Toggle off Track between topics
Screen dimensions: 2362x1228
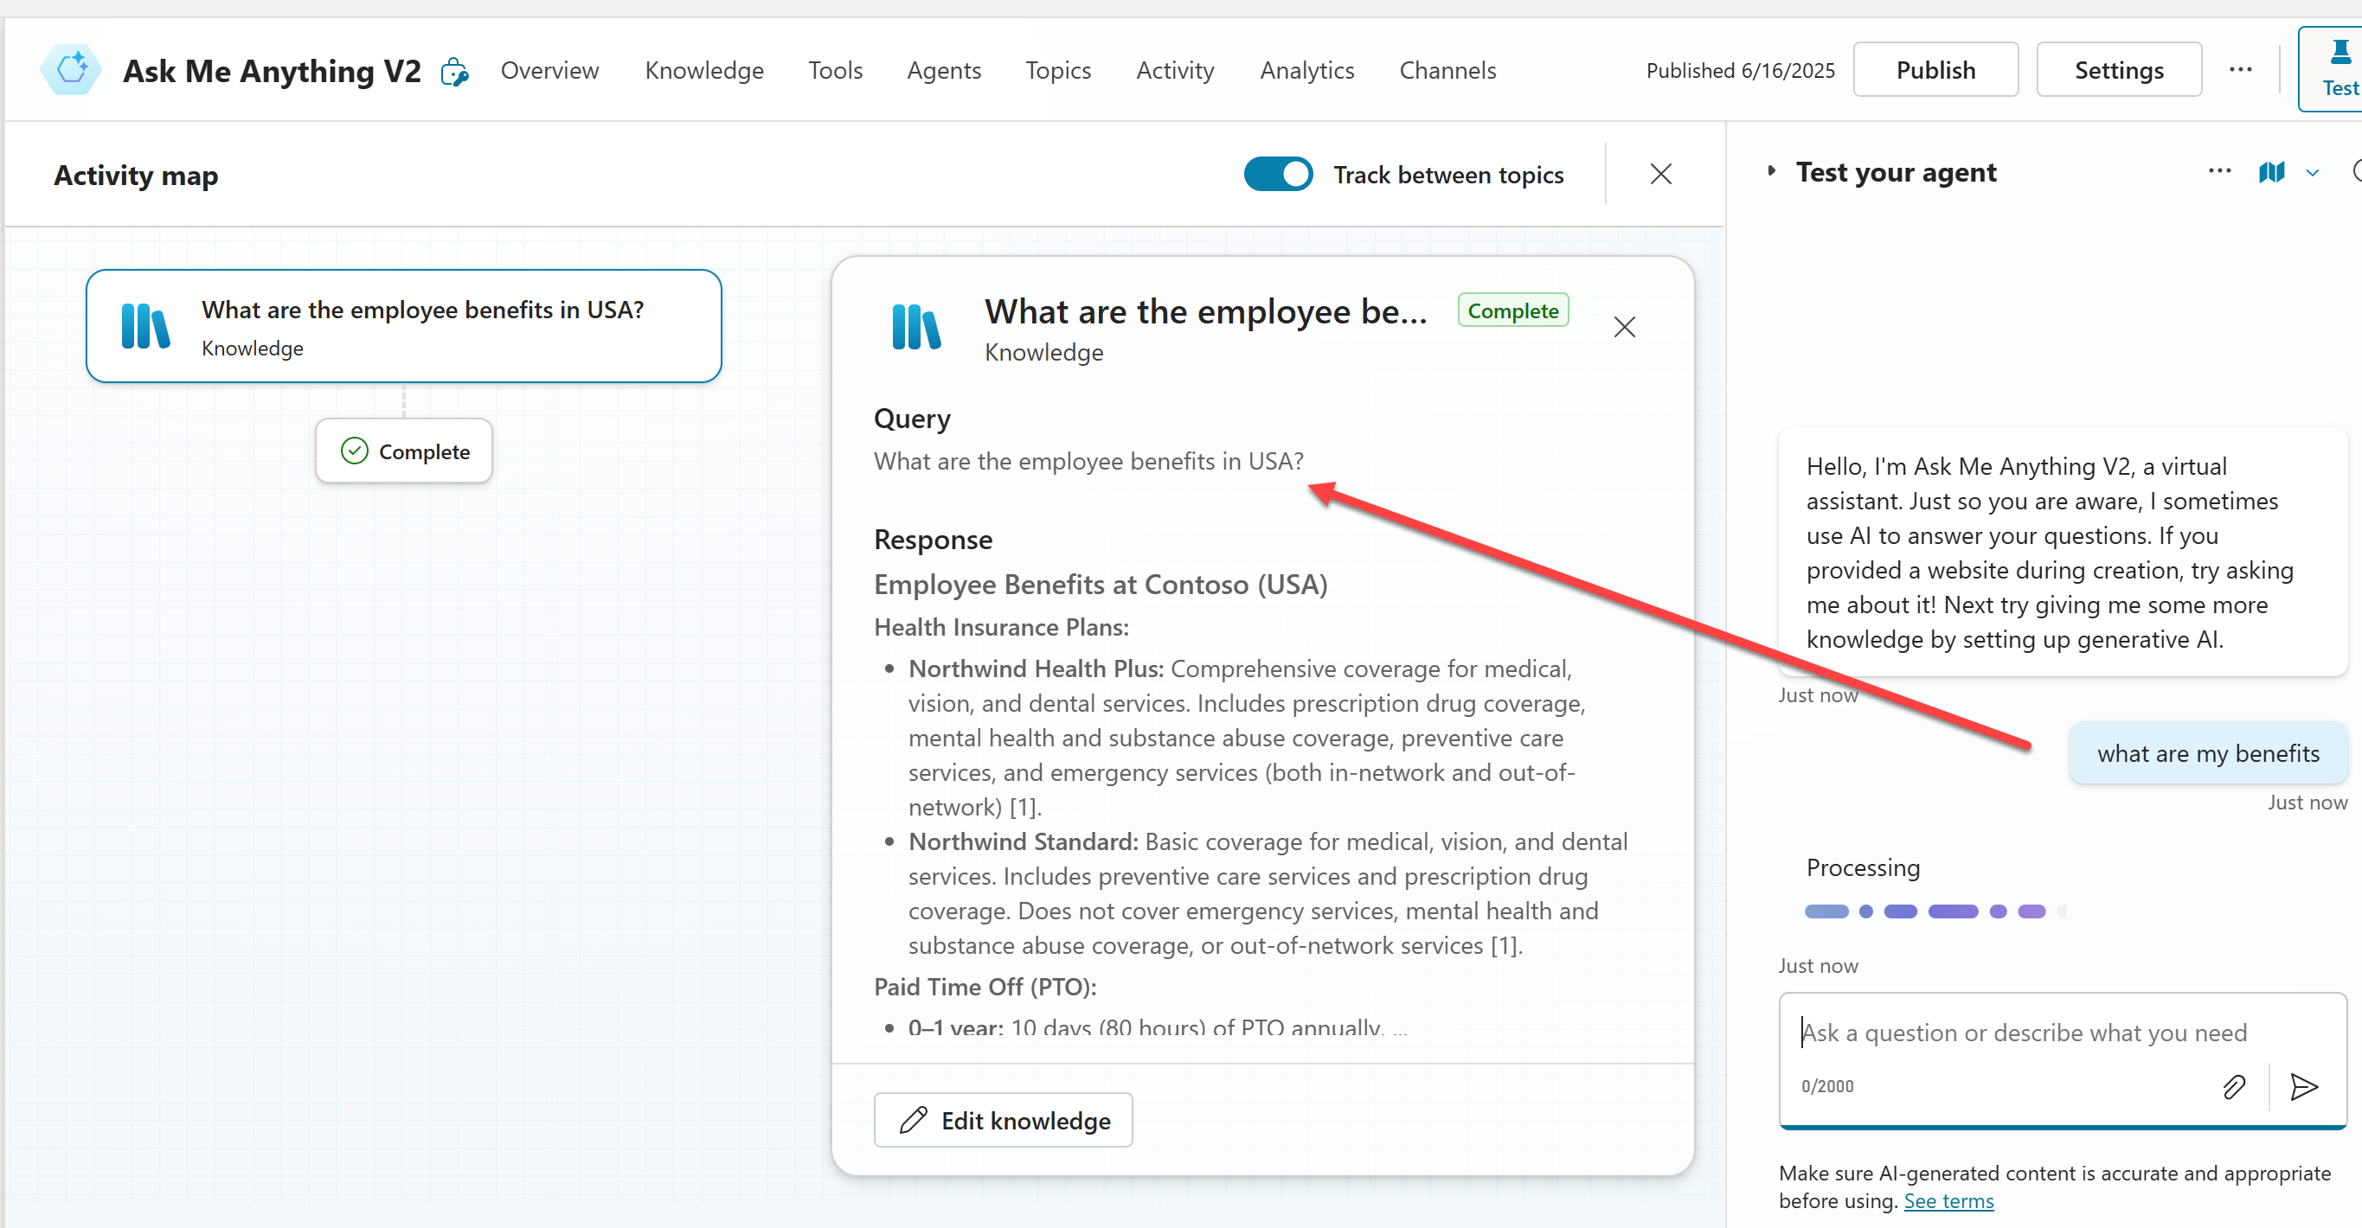(1278, 174)
